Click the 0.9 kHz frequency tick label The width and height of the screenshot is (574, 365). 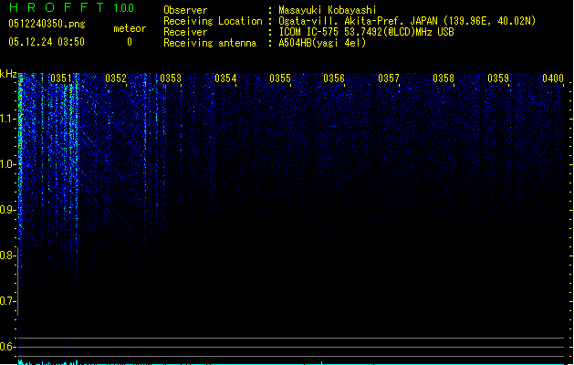7,210
